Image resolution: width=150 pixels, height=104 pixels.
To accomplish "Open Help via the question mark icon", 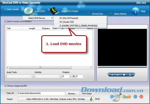I will (x=135, y=11).
